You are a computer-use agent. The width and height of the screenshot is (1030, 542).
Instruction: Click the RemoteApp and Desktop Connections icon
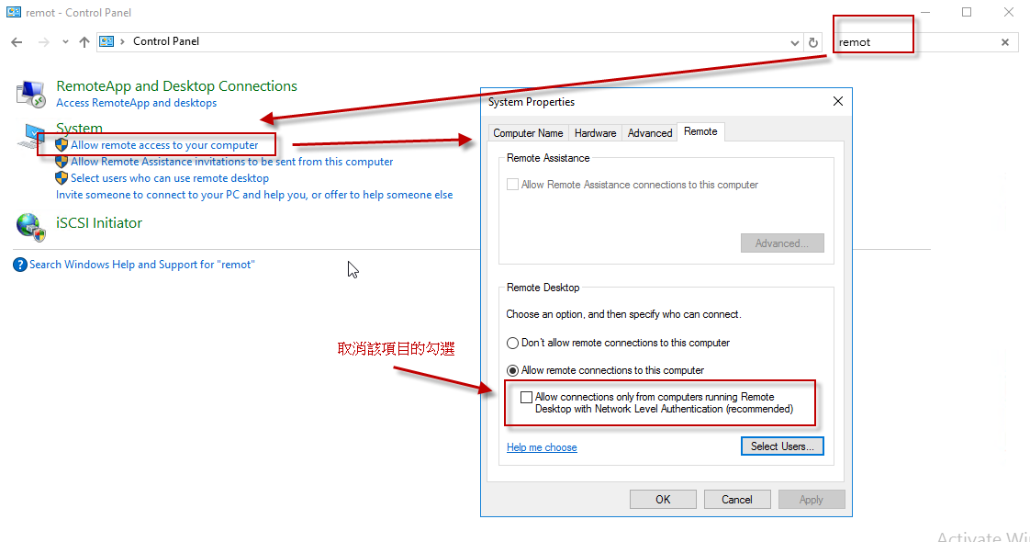(31, 93)
